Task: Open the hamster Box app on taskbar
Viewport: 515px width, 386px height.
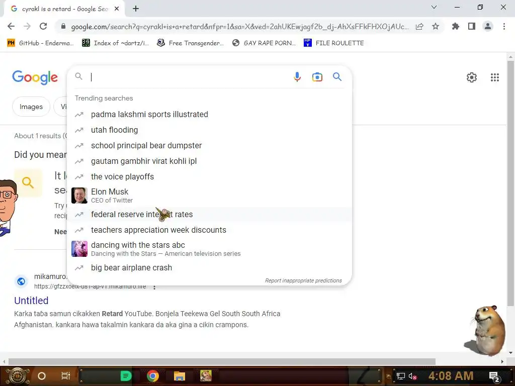Action: point(206,376)
